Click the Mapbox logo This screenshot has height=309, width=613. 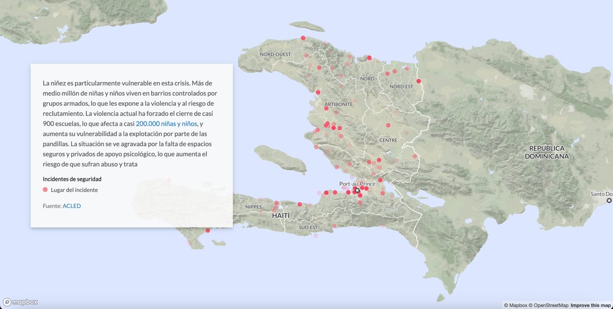coord(20,302)
